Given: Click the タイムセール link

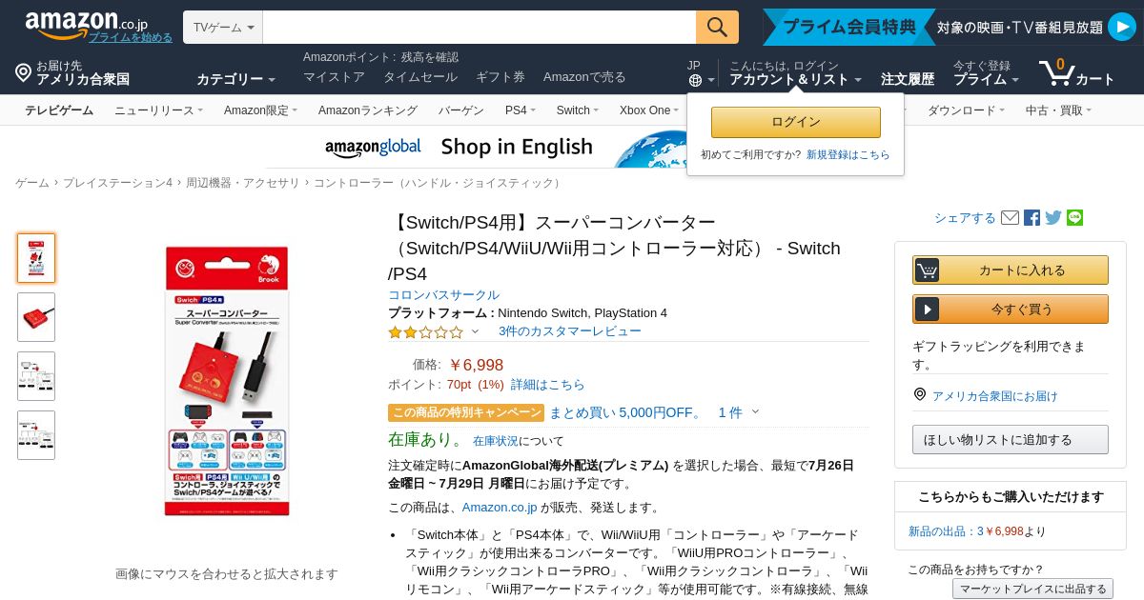Looking at the screenshot, I should (x=420, y=77).
